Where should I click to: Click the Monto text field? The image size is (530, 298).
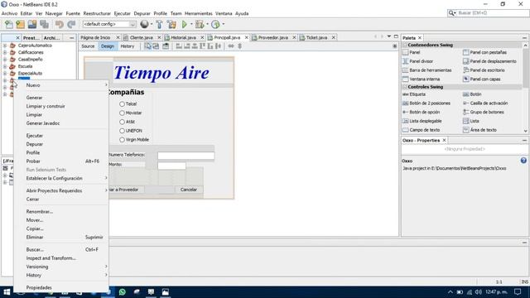point(171,166)
